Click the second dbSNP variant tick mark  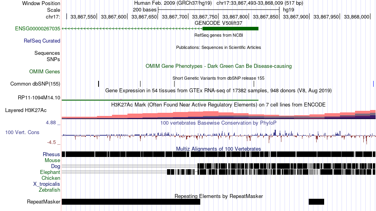tap(140, 84)
